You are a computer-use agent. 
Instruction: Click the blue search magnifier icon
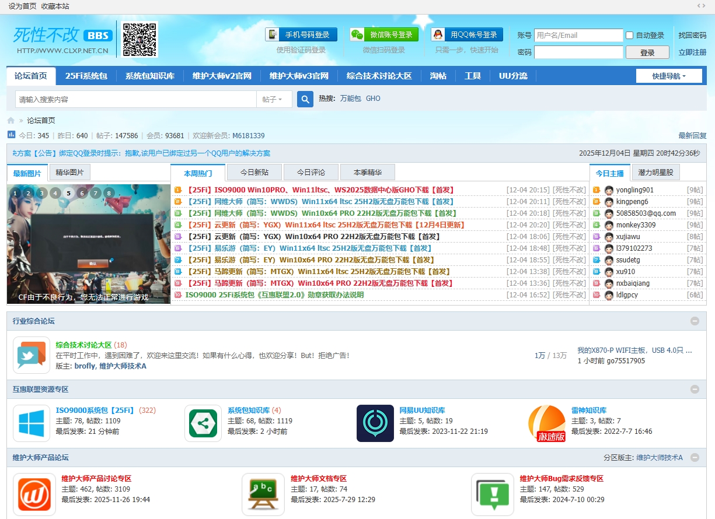click(x=305, y=99)
